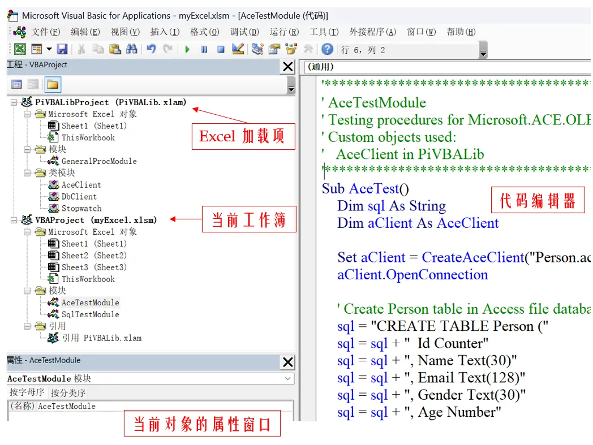Image resolution: width=593 pixels, height=445 pixels.
Task: Click the Redo arrow icon
Action: 168,50
